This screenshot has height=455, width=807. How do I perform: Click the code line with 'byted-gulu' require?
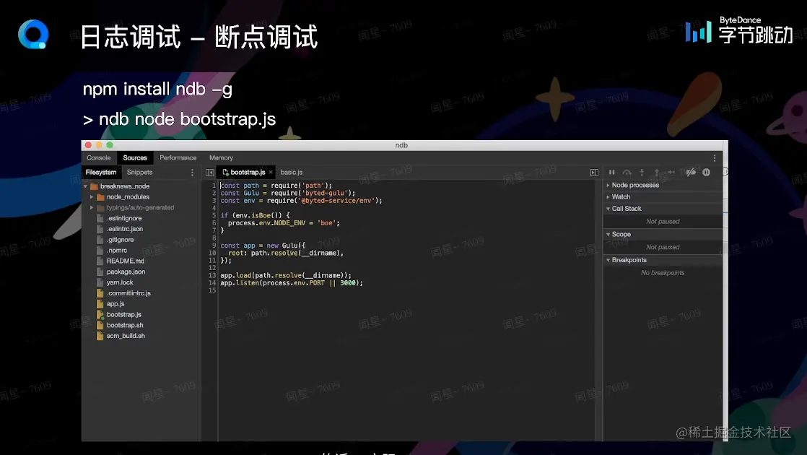point(288,193)
